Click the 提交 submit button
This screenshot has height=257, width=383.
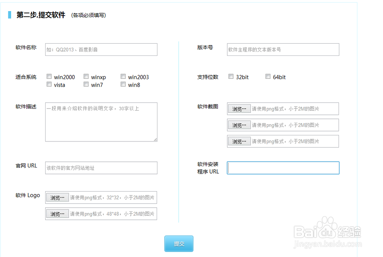(179, 244)
